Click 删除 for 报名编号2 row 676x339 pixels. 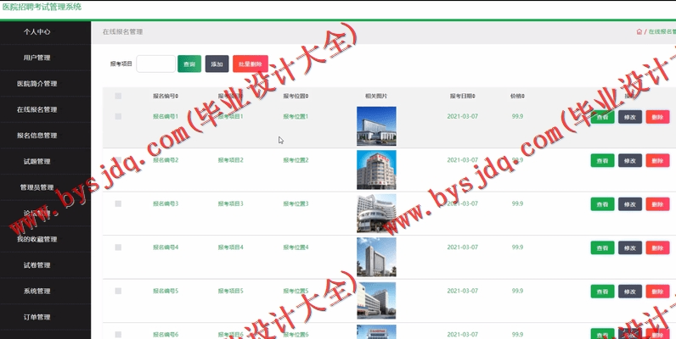point(657,160)
